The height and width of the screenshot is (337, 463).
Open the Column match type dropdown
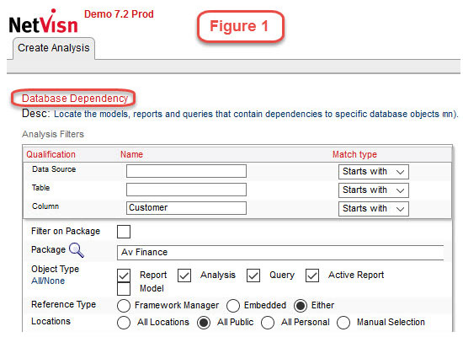click(x=374, y=209)
